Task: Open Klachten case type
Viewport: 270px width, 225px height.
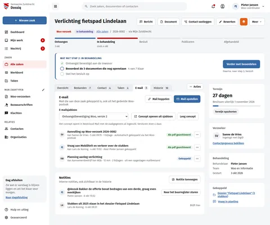Action: coord(25,113)
